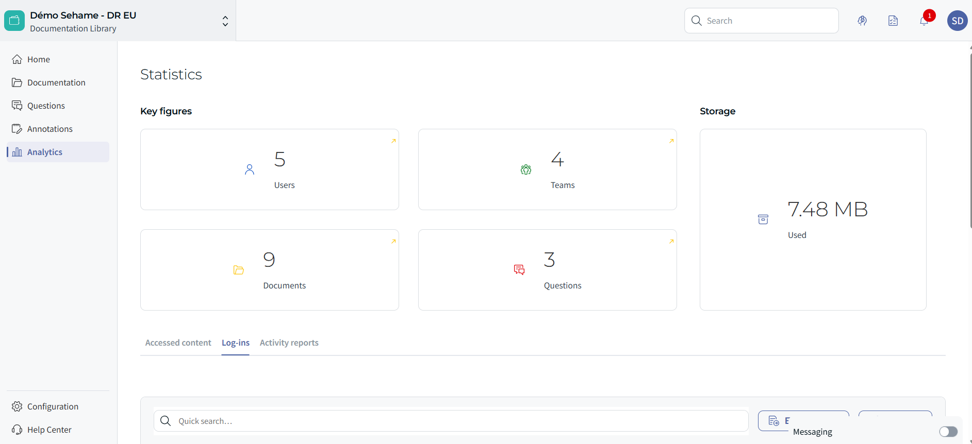This screenshot has width=972, height=444.
Task: Open Annotations in the sidebar
Action: (50, 129)
